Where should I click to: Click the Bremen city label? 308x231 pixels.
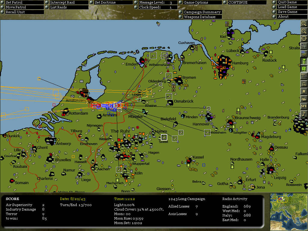[189, 77]
